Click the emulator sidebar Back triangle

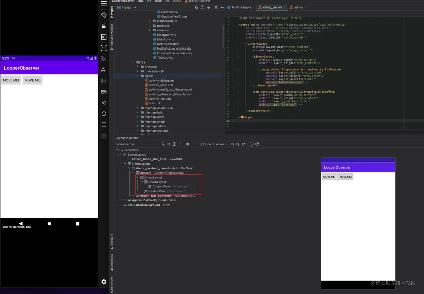[x=104, y=103]
